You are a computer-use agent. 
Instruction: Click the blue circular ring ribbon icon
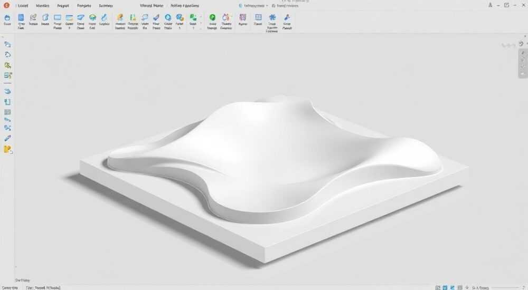coord(168,17)
